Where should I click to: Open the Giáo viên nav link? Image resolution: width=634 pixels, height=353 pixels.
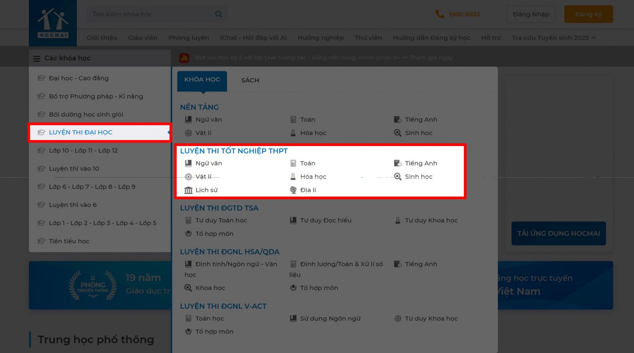pyautogui.click(x=143, y=38)
